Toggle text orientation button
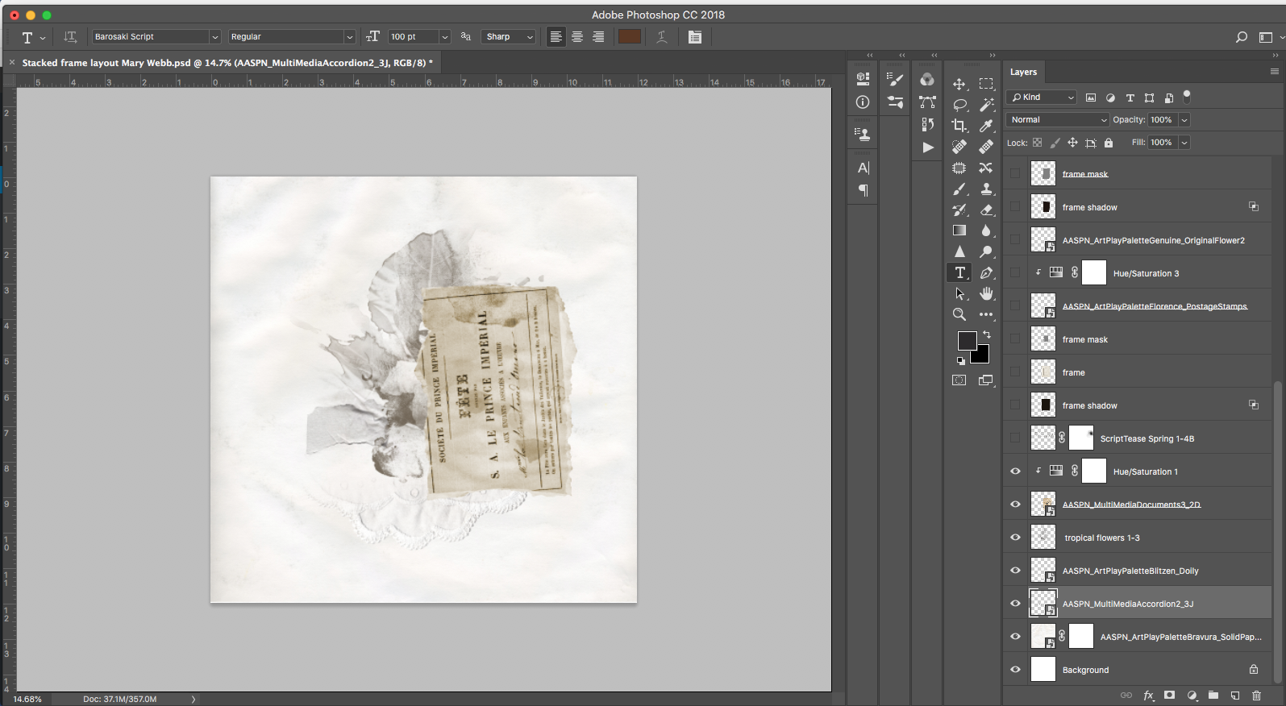Viewport: 1286px width, 706px height. [70, 37]
